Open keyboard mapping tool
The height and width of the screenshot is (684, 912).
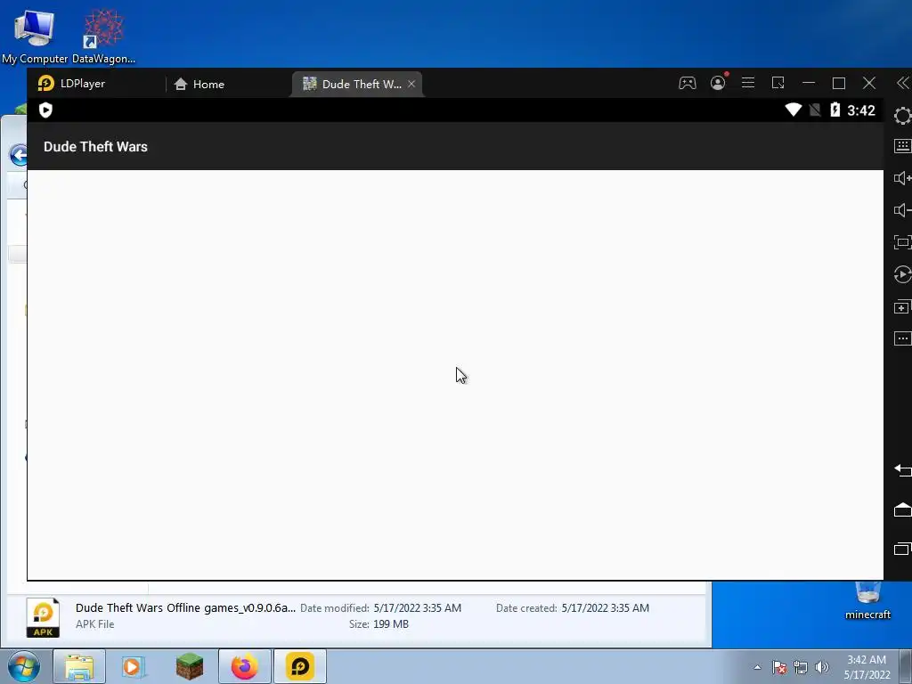903,146
